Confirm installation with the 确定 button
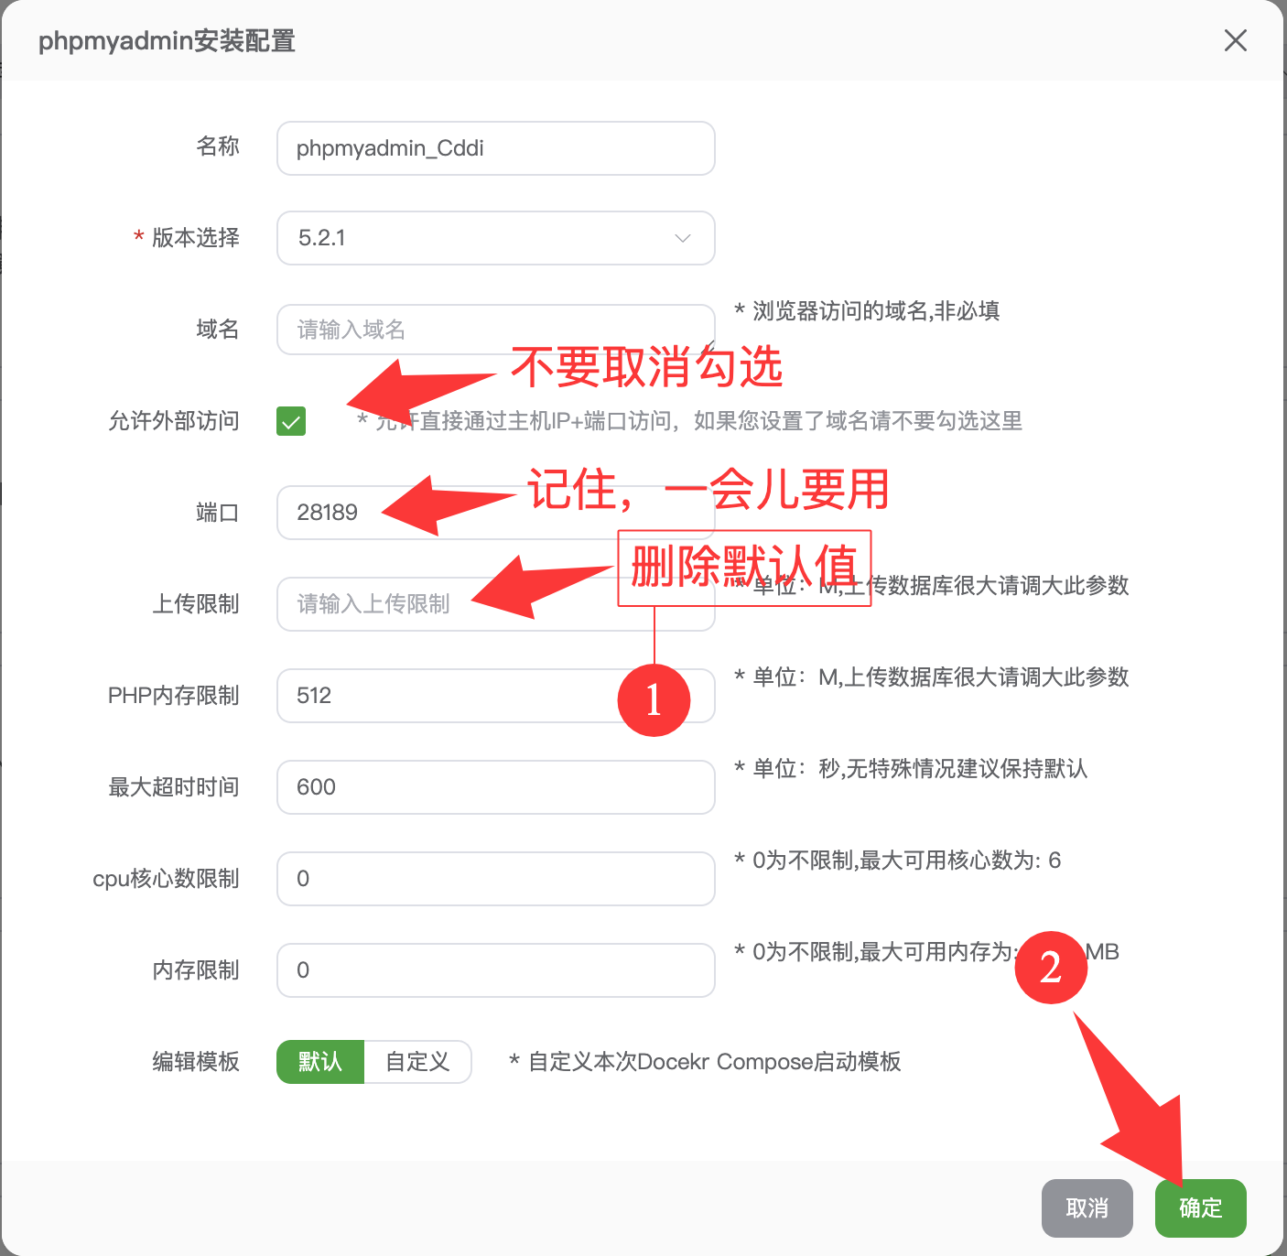Image resolution: width=1287 pixels, height=1256 pixels. (1200, 1208)
